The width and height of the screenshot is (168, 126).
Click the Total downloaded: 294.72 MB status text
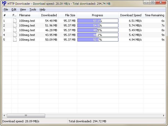[87, 121]
